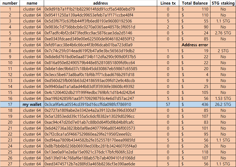
Task: Select the Total Balance value 95
Action: (195, 134)
